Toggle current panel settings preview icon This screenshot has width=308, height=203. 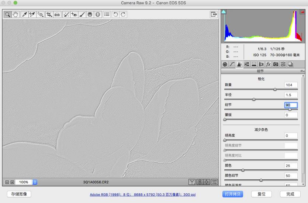coord(215,182)
